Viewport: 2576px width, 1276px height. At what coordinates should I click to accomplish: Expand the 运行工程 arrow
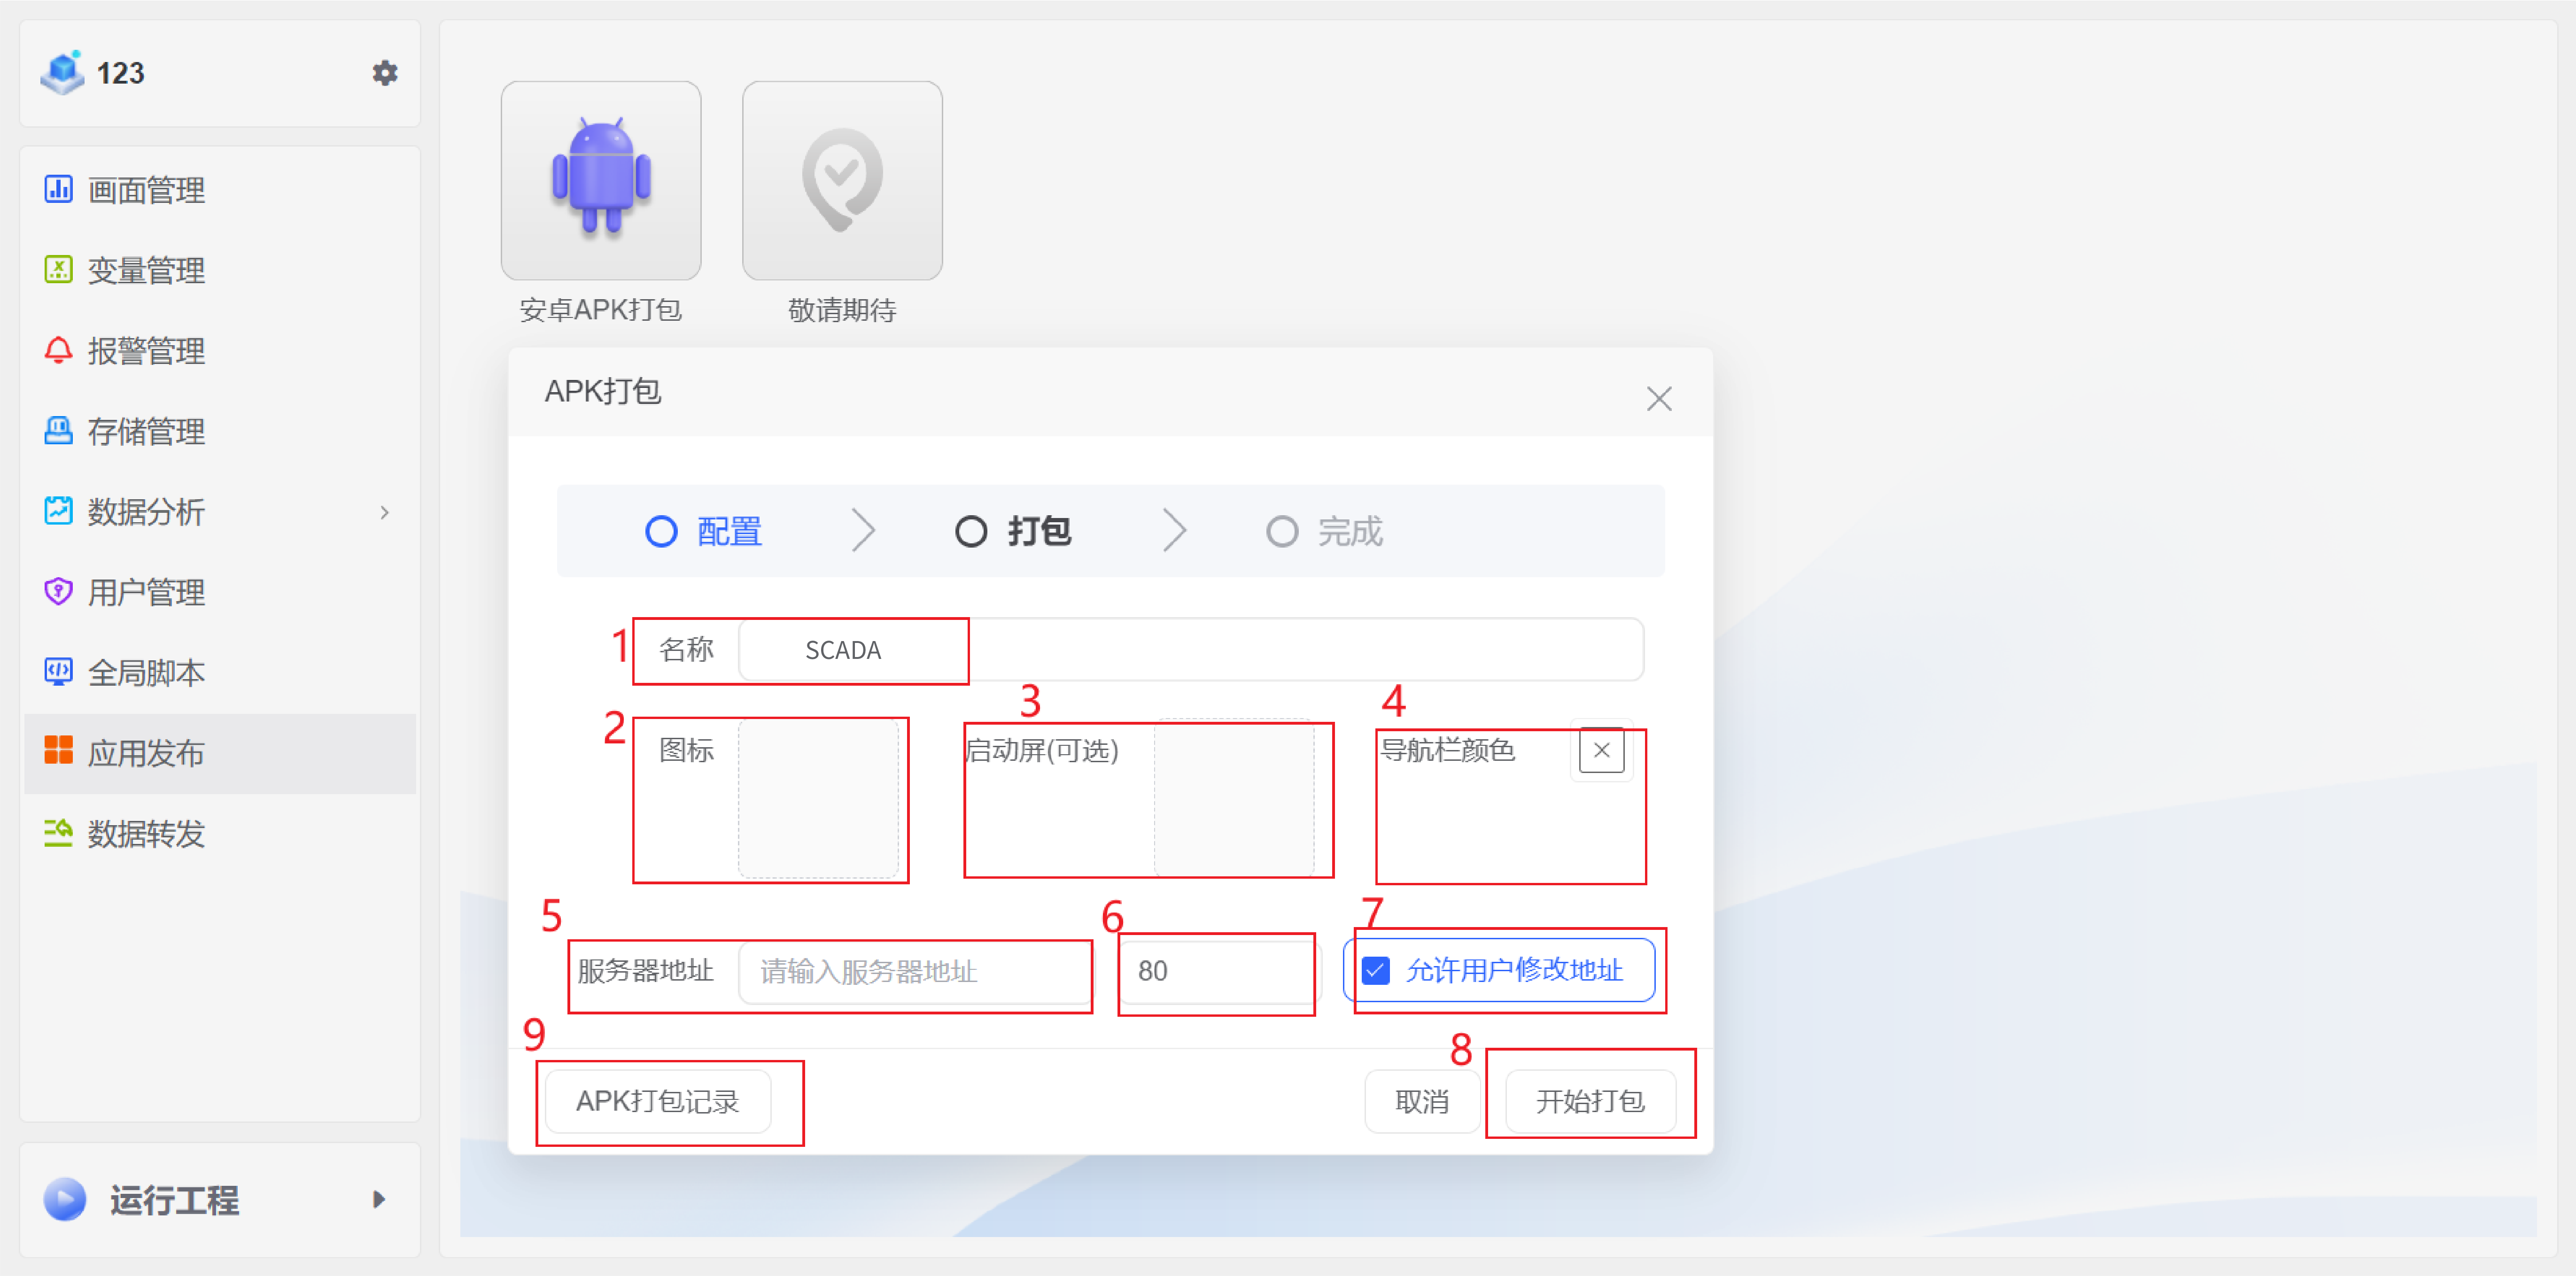point(379,1199)
